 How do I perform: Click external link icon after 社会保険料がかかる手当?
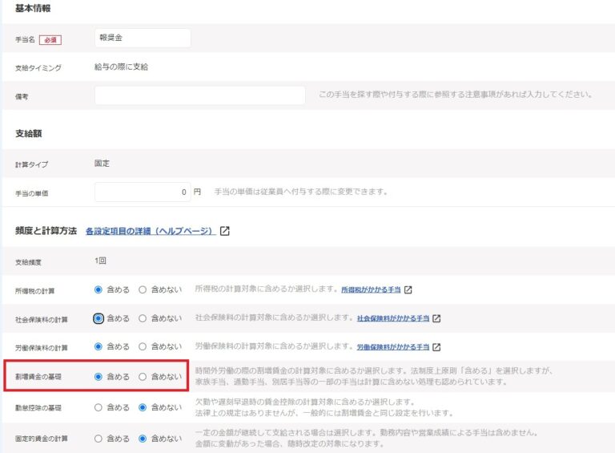[436, 318]
